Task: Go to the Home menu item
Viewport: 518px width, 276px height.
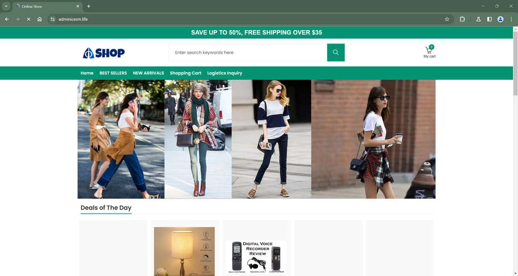Action: pos(87,73)
